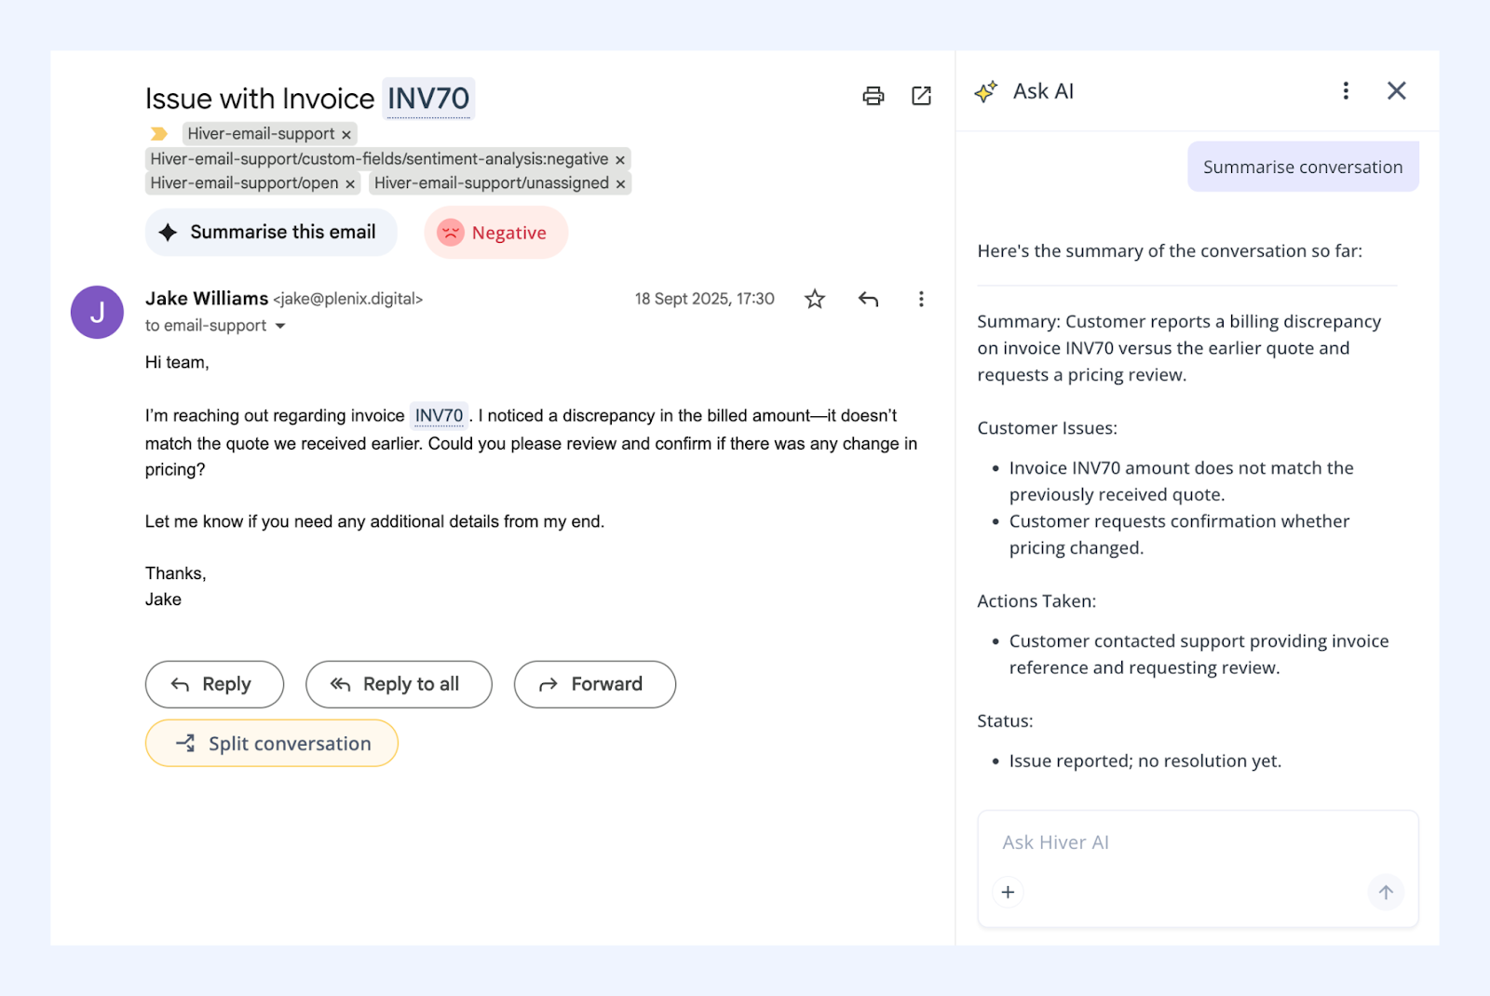Click 'Issue reported; no resolution yet.'
This screenshot has width=1490, height=996.
[x=1145, y=761]
